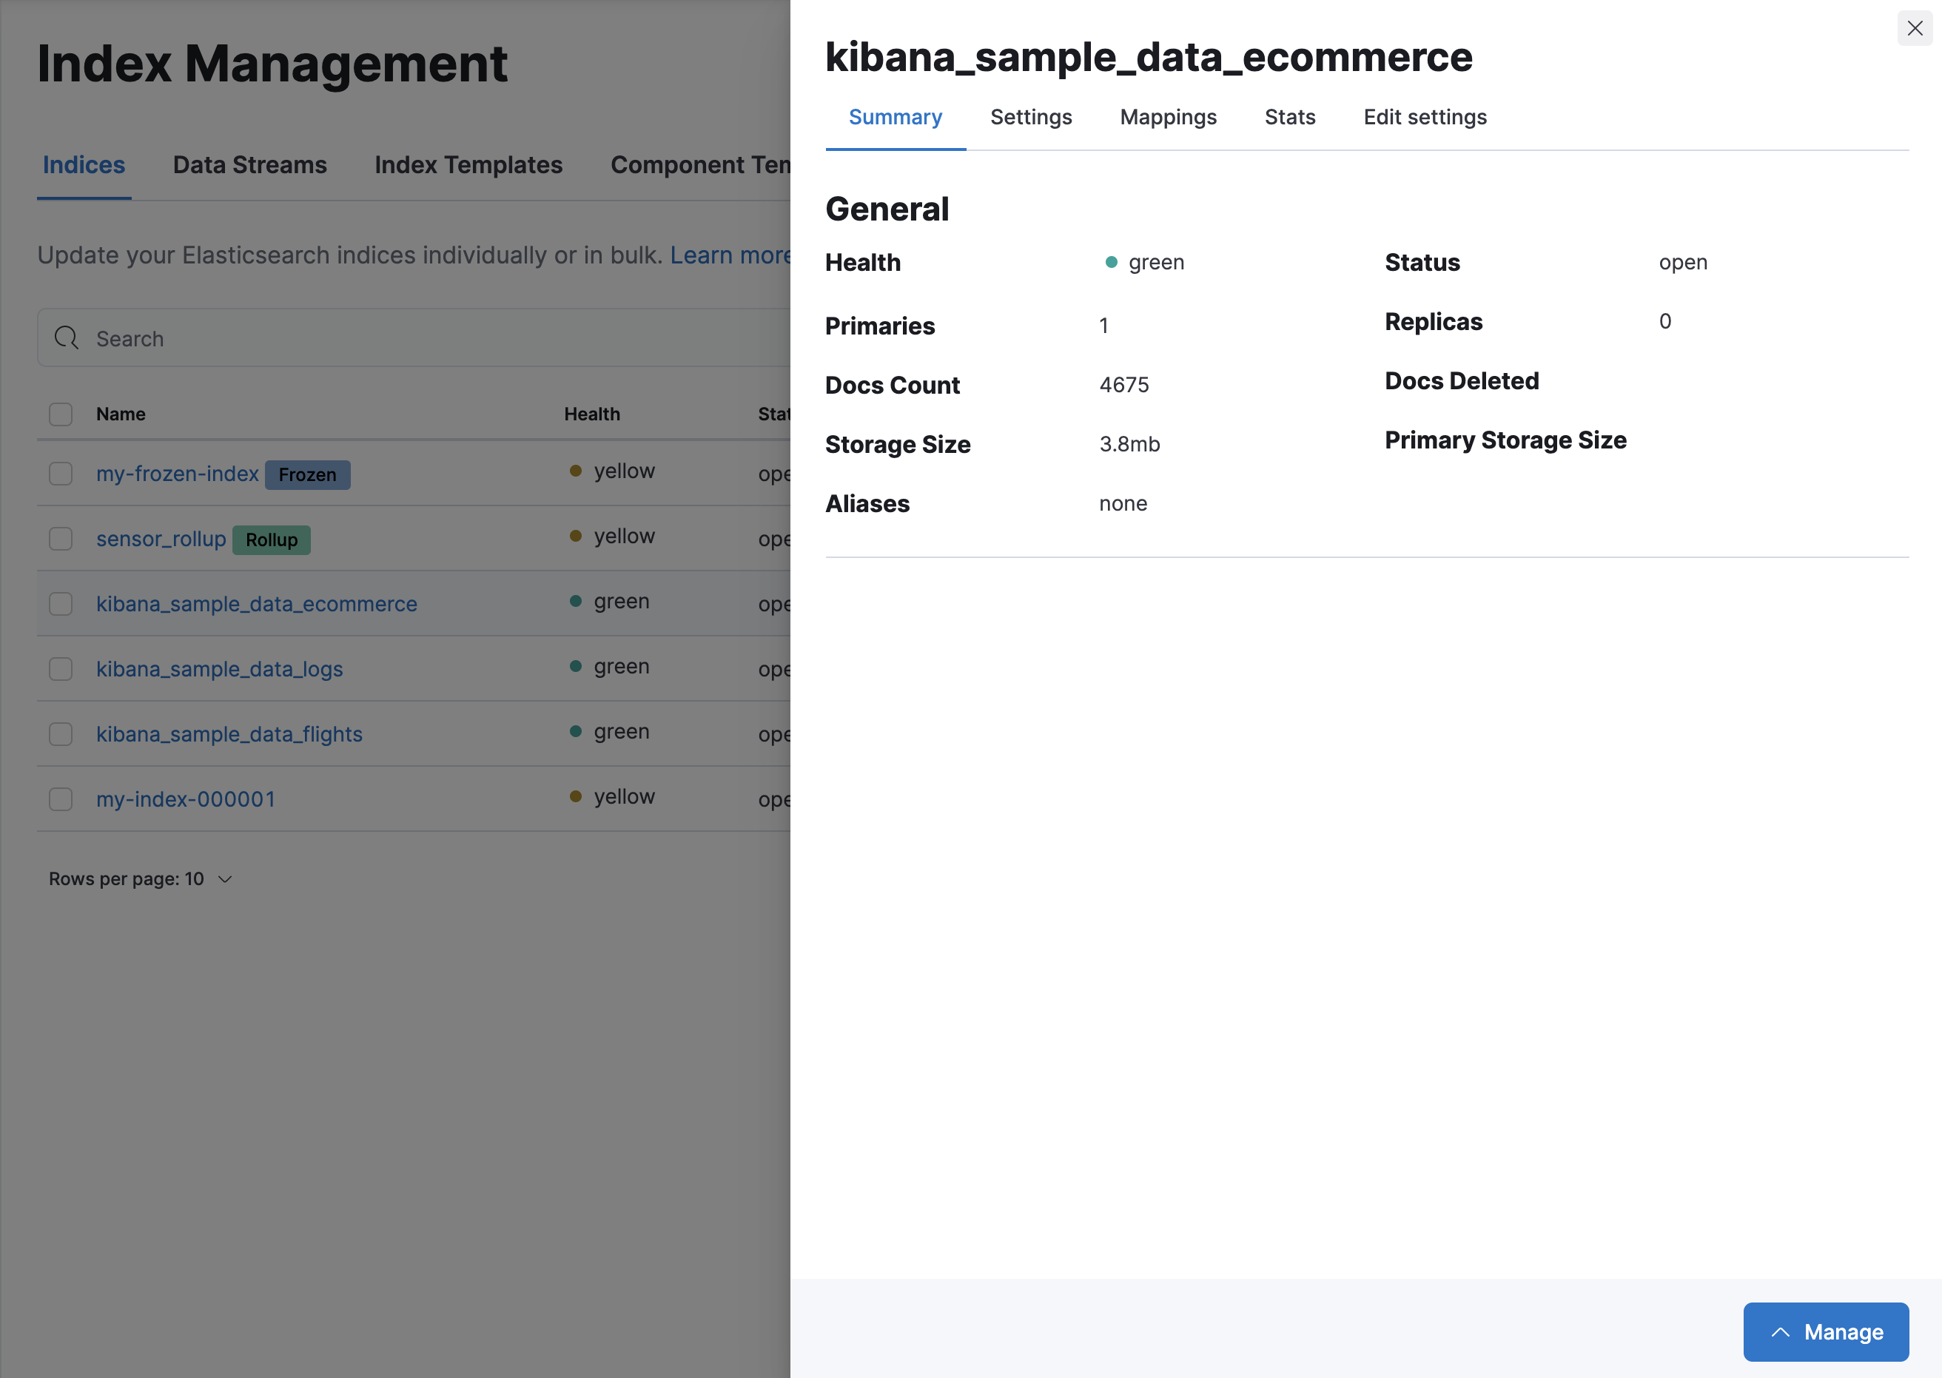Screen dimensions: 1942x1378
Task: Close the kibana_sample_data_ecommerce flyout panel
Action: [x=1915, y=28]
